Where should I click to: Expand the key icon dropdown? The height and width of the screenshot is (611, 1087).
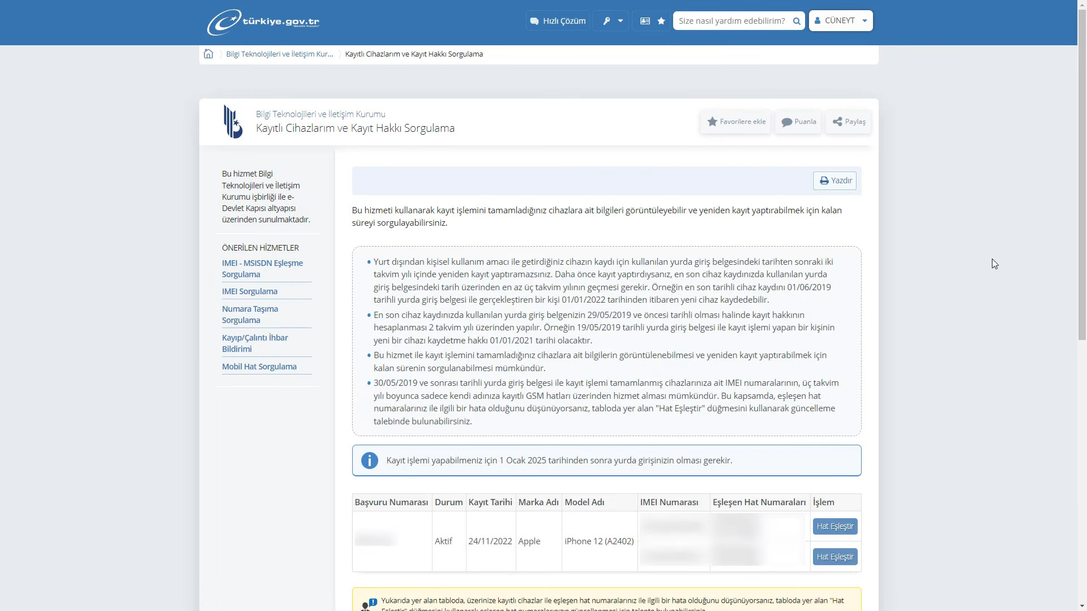pyautogui.click(x=611, y=21)
